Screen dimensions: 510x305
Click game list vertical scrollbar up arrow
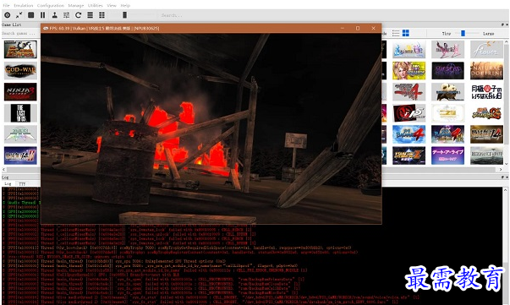[507, 42]
